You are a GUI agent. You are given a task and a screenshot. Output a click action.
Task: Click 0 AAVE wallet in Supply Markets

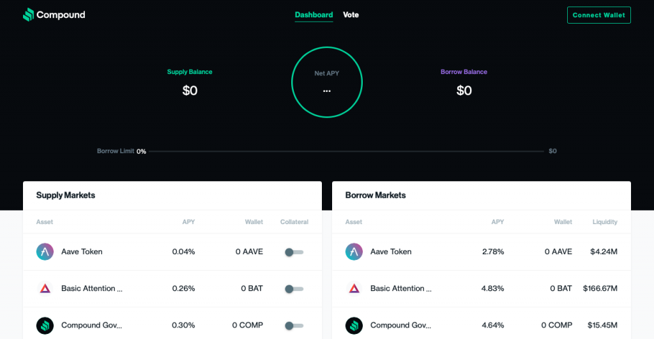[x=249, y=252]
